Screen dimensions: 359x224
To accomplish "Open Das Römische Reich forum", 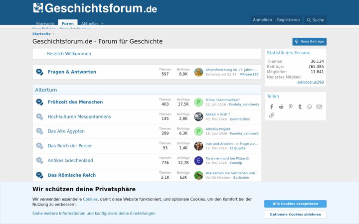I will (72, 175).
